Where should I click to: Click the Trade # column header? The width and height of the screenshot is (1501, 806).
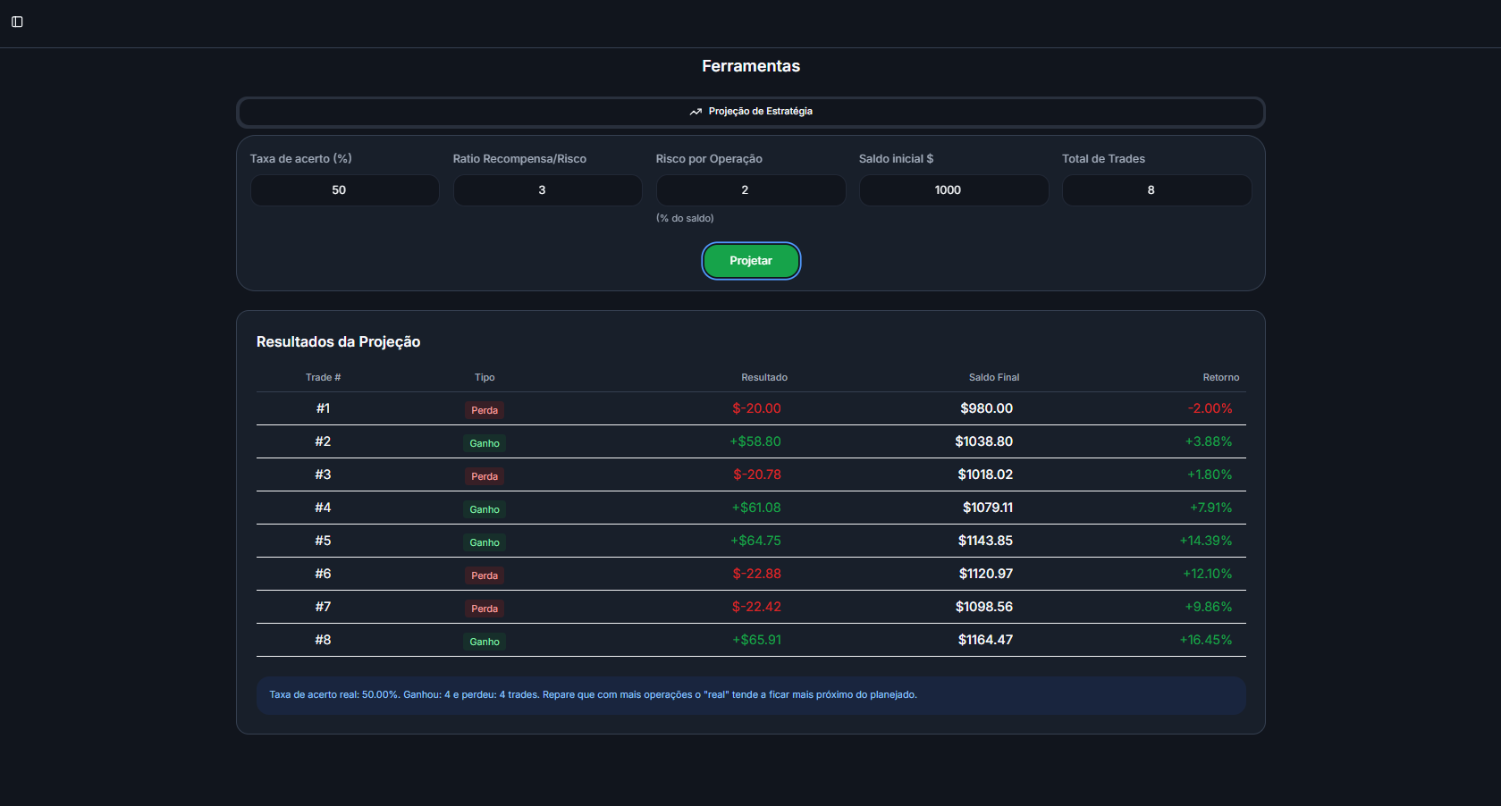323,377
